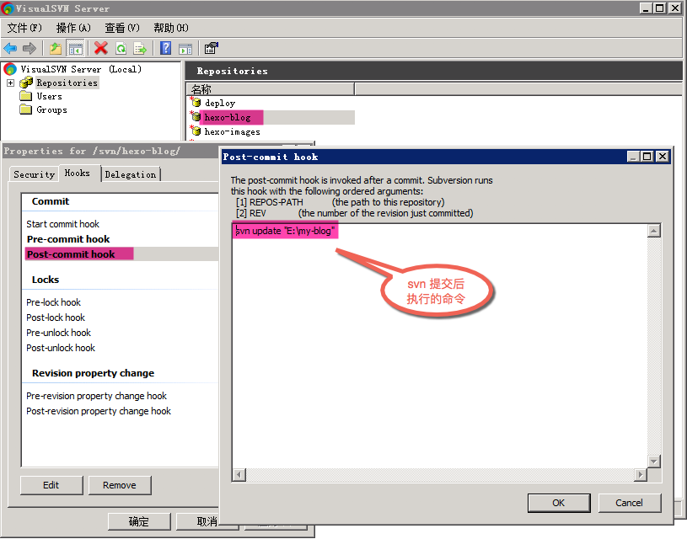Viewport: 687px width, 539px height.
Task: Select the Users folder in tree
Action: coord(49,96)
